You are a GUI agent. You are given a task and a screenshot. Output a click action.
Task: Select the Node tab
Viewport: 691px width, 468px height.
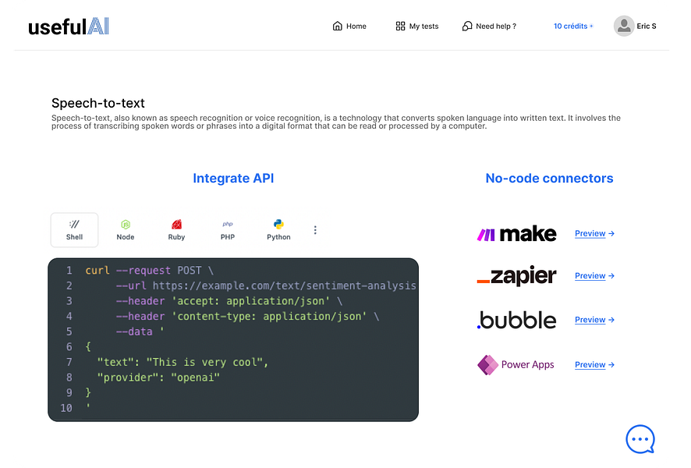point(125,230)
